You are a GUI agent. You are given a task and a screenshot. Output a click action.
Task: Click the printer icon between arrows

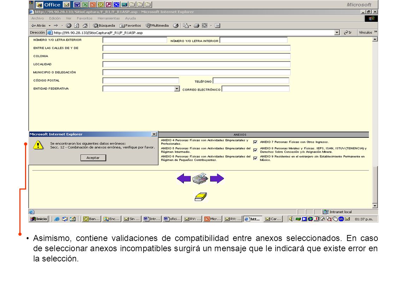(x=200, y=178)
